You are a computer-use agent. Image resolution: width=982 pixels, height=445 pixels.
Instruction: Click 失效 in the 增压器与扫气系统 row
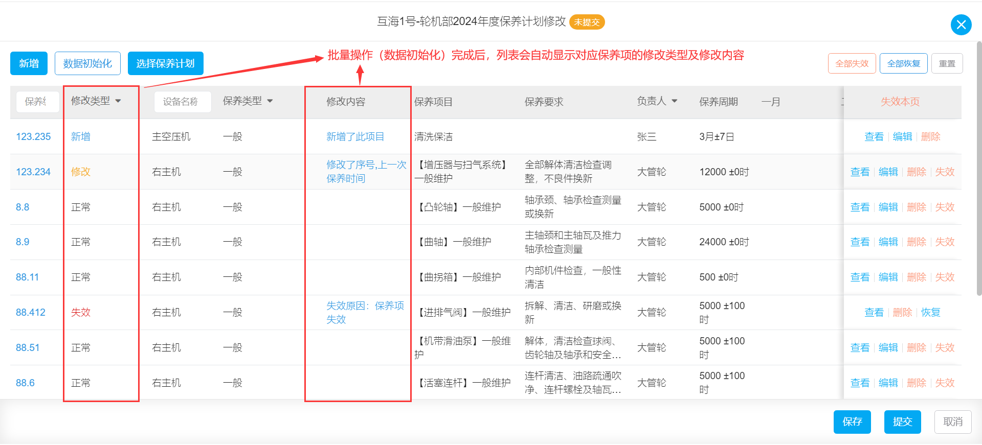[x=945, y=172]
